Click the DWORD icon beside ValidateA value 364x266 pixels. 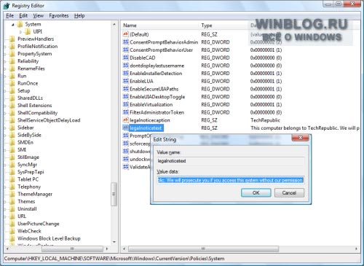[x=126, y=167]
